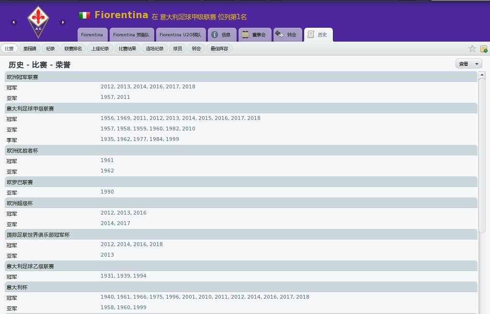Click 意大利足球乙级联赛 section header
Viewport: 490px width, 314px height.
pos(241,266)
